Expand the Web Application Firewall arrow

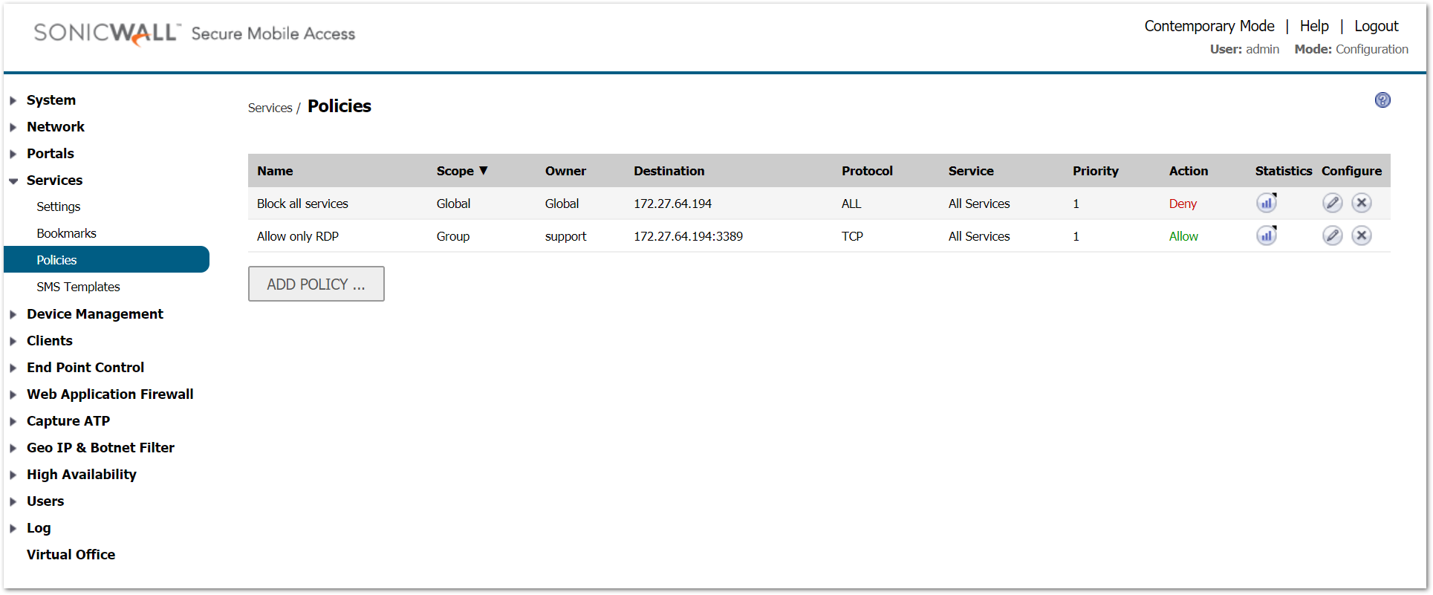pyautogui.click(x=13, y=394)
